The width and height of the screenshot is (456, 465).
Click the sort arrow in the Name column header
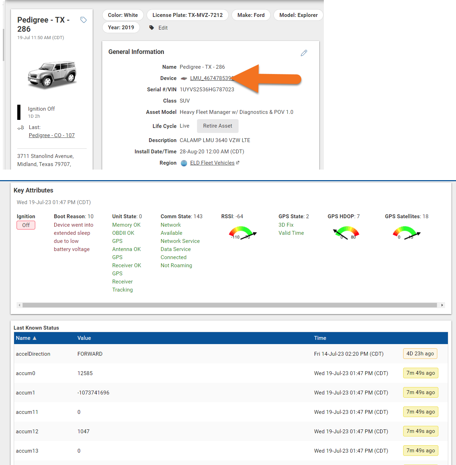[35, 338]
